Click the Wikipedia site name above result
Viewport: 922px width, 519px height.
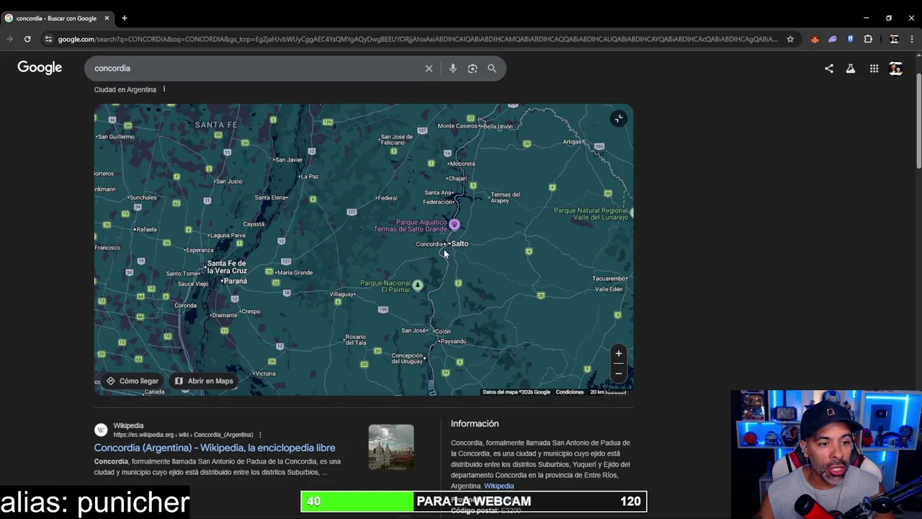point(128,425)
